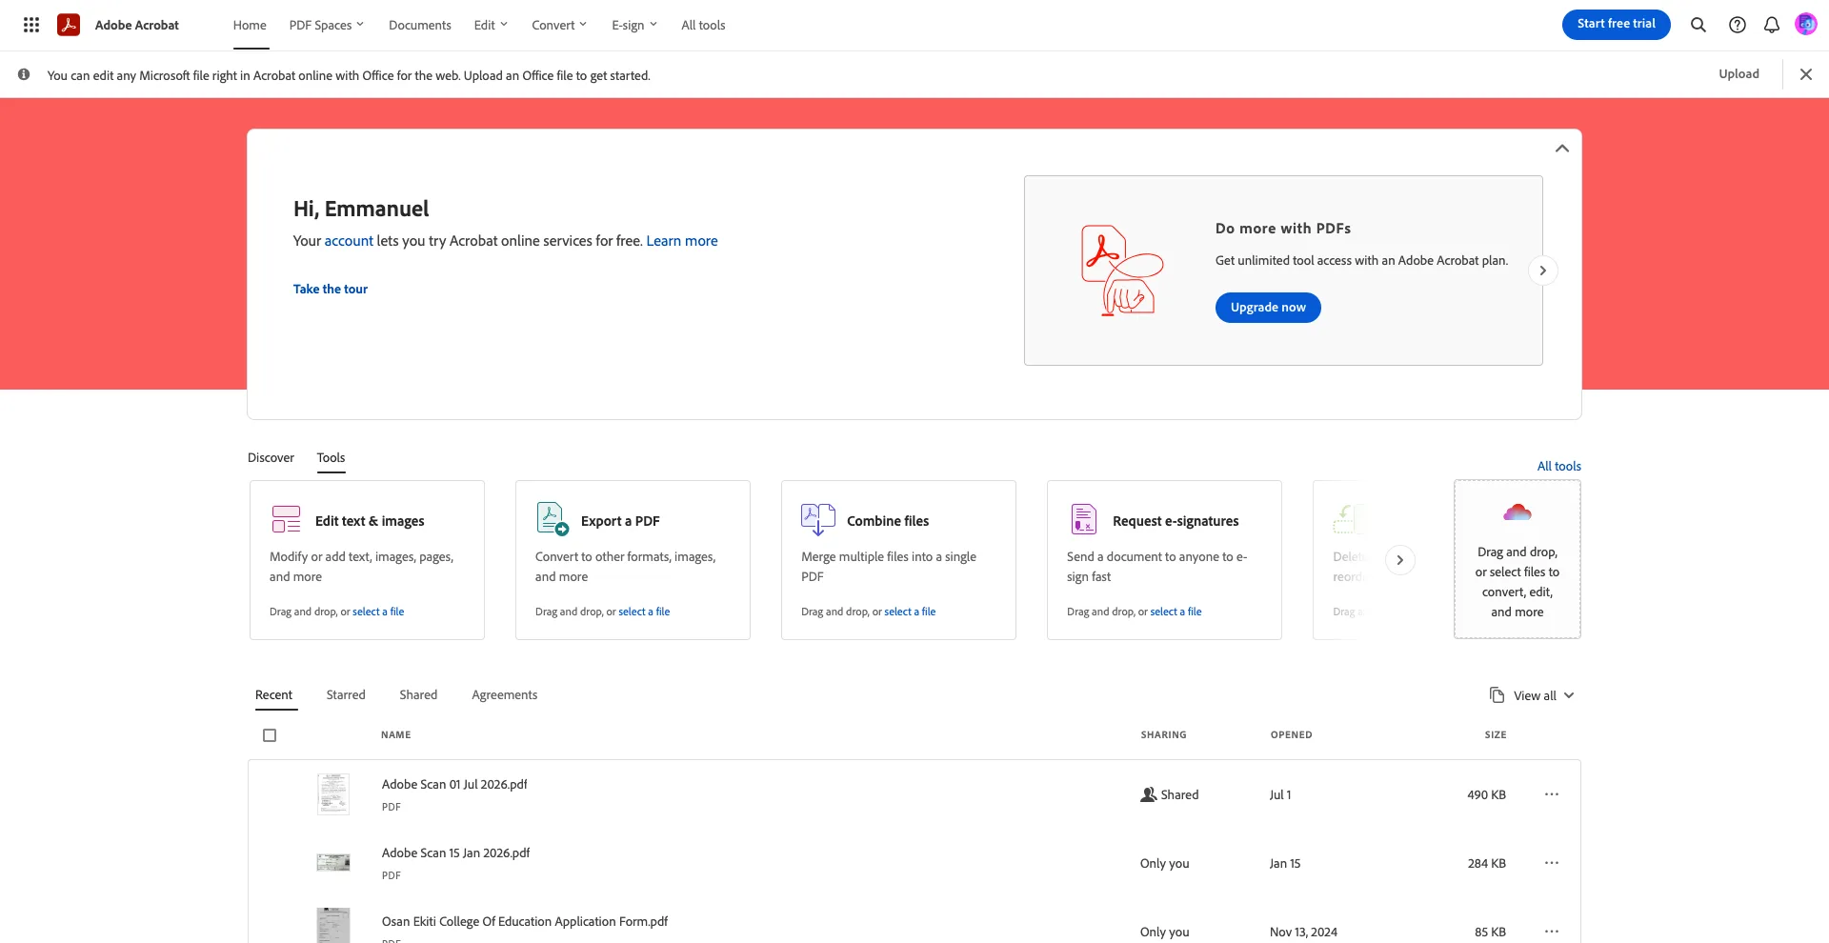Click the PDF hand illustration in the promo card
This screenshot has height=943, width=1829.
pyautogui.click(x=1122, y=271)
